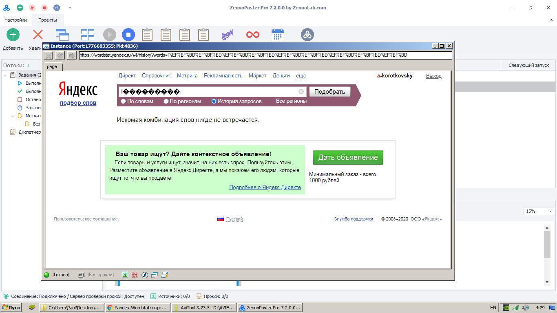Viewport: 557px width, 313px height.
Task: Click the vertical scrollbar thumb in lower panel
Action: [x=547, y=245]
